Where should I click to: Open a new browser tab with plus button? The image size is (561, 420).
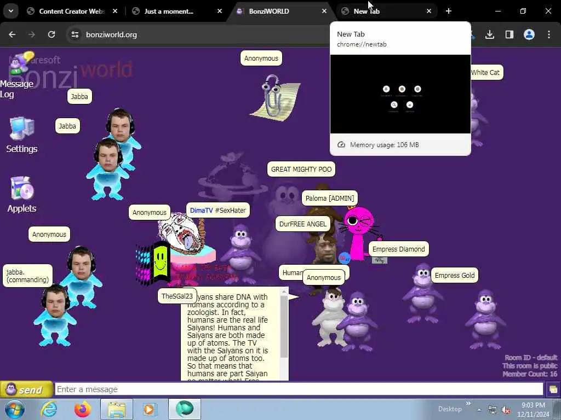tap(448, 11)
